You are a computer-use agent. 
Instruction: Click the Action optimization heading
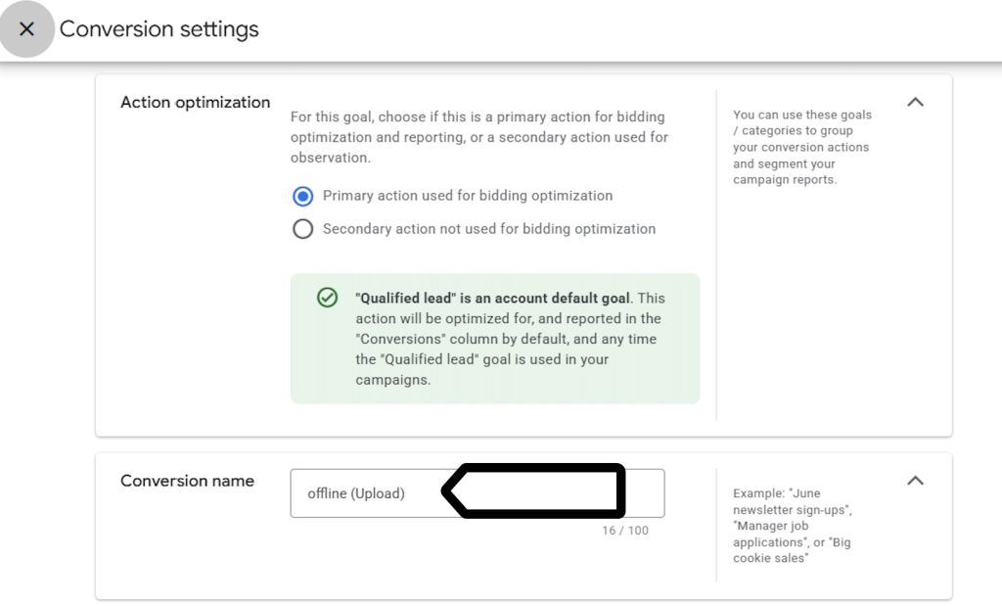pyautogui.click(x=196, y=102)
